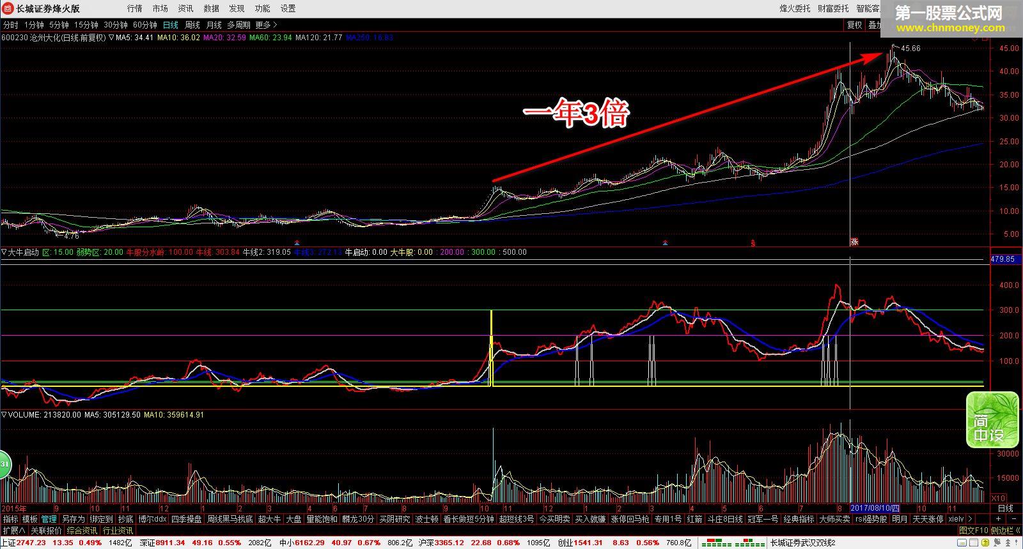Open the 发现 menu
1023x549 pixels.
coord(237,8)
